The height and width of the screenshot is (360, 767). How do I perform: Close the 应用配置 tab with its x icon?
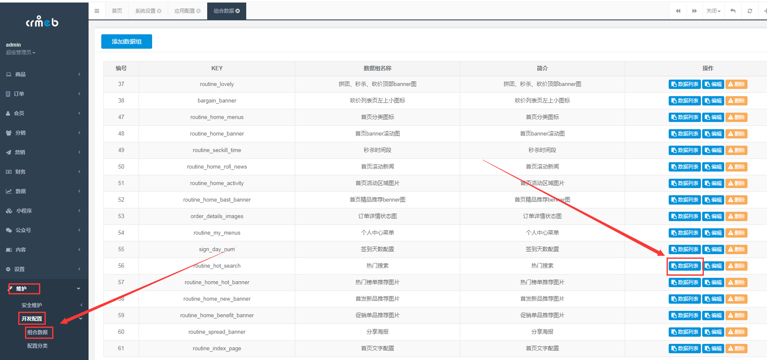tap(198, 11)
